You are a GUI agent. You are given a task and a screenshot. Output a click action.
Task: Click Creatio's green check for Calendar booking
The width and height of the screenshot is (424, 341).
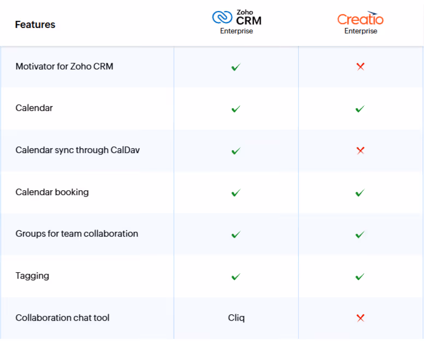click(x=360, y=192)
